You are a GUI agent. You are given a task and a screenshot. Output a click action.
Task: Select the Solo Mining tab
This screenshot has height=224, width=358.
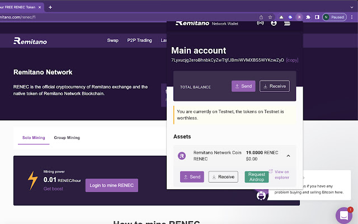tap(34, 138)
